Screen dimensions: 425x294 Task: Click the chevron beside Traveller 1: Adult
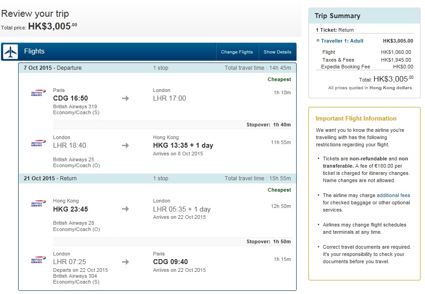318,41
